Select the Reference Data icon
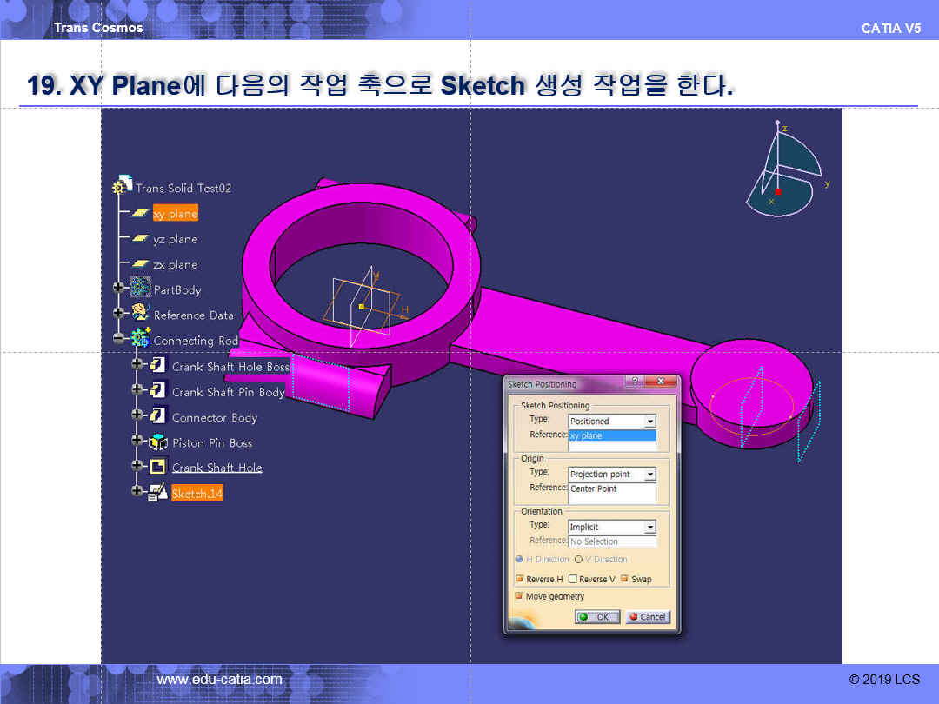The image size is (939, 704). tap(141, 315)
